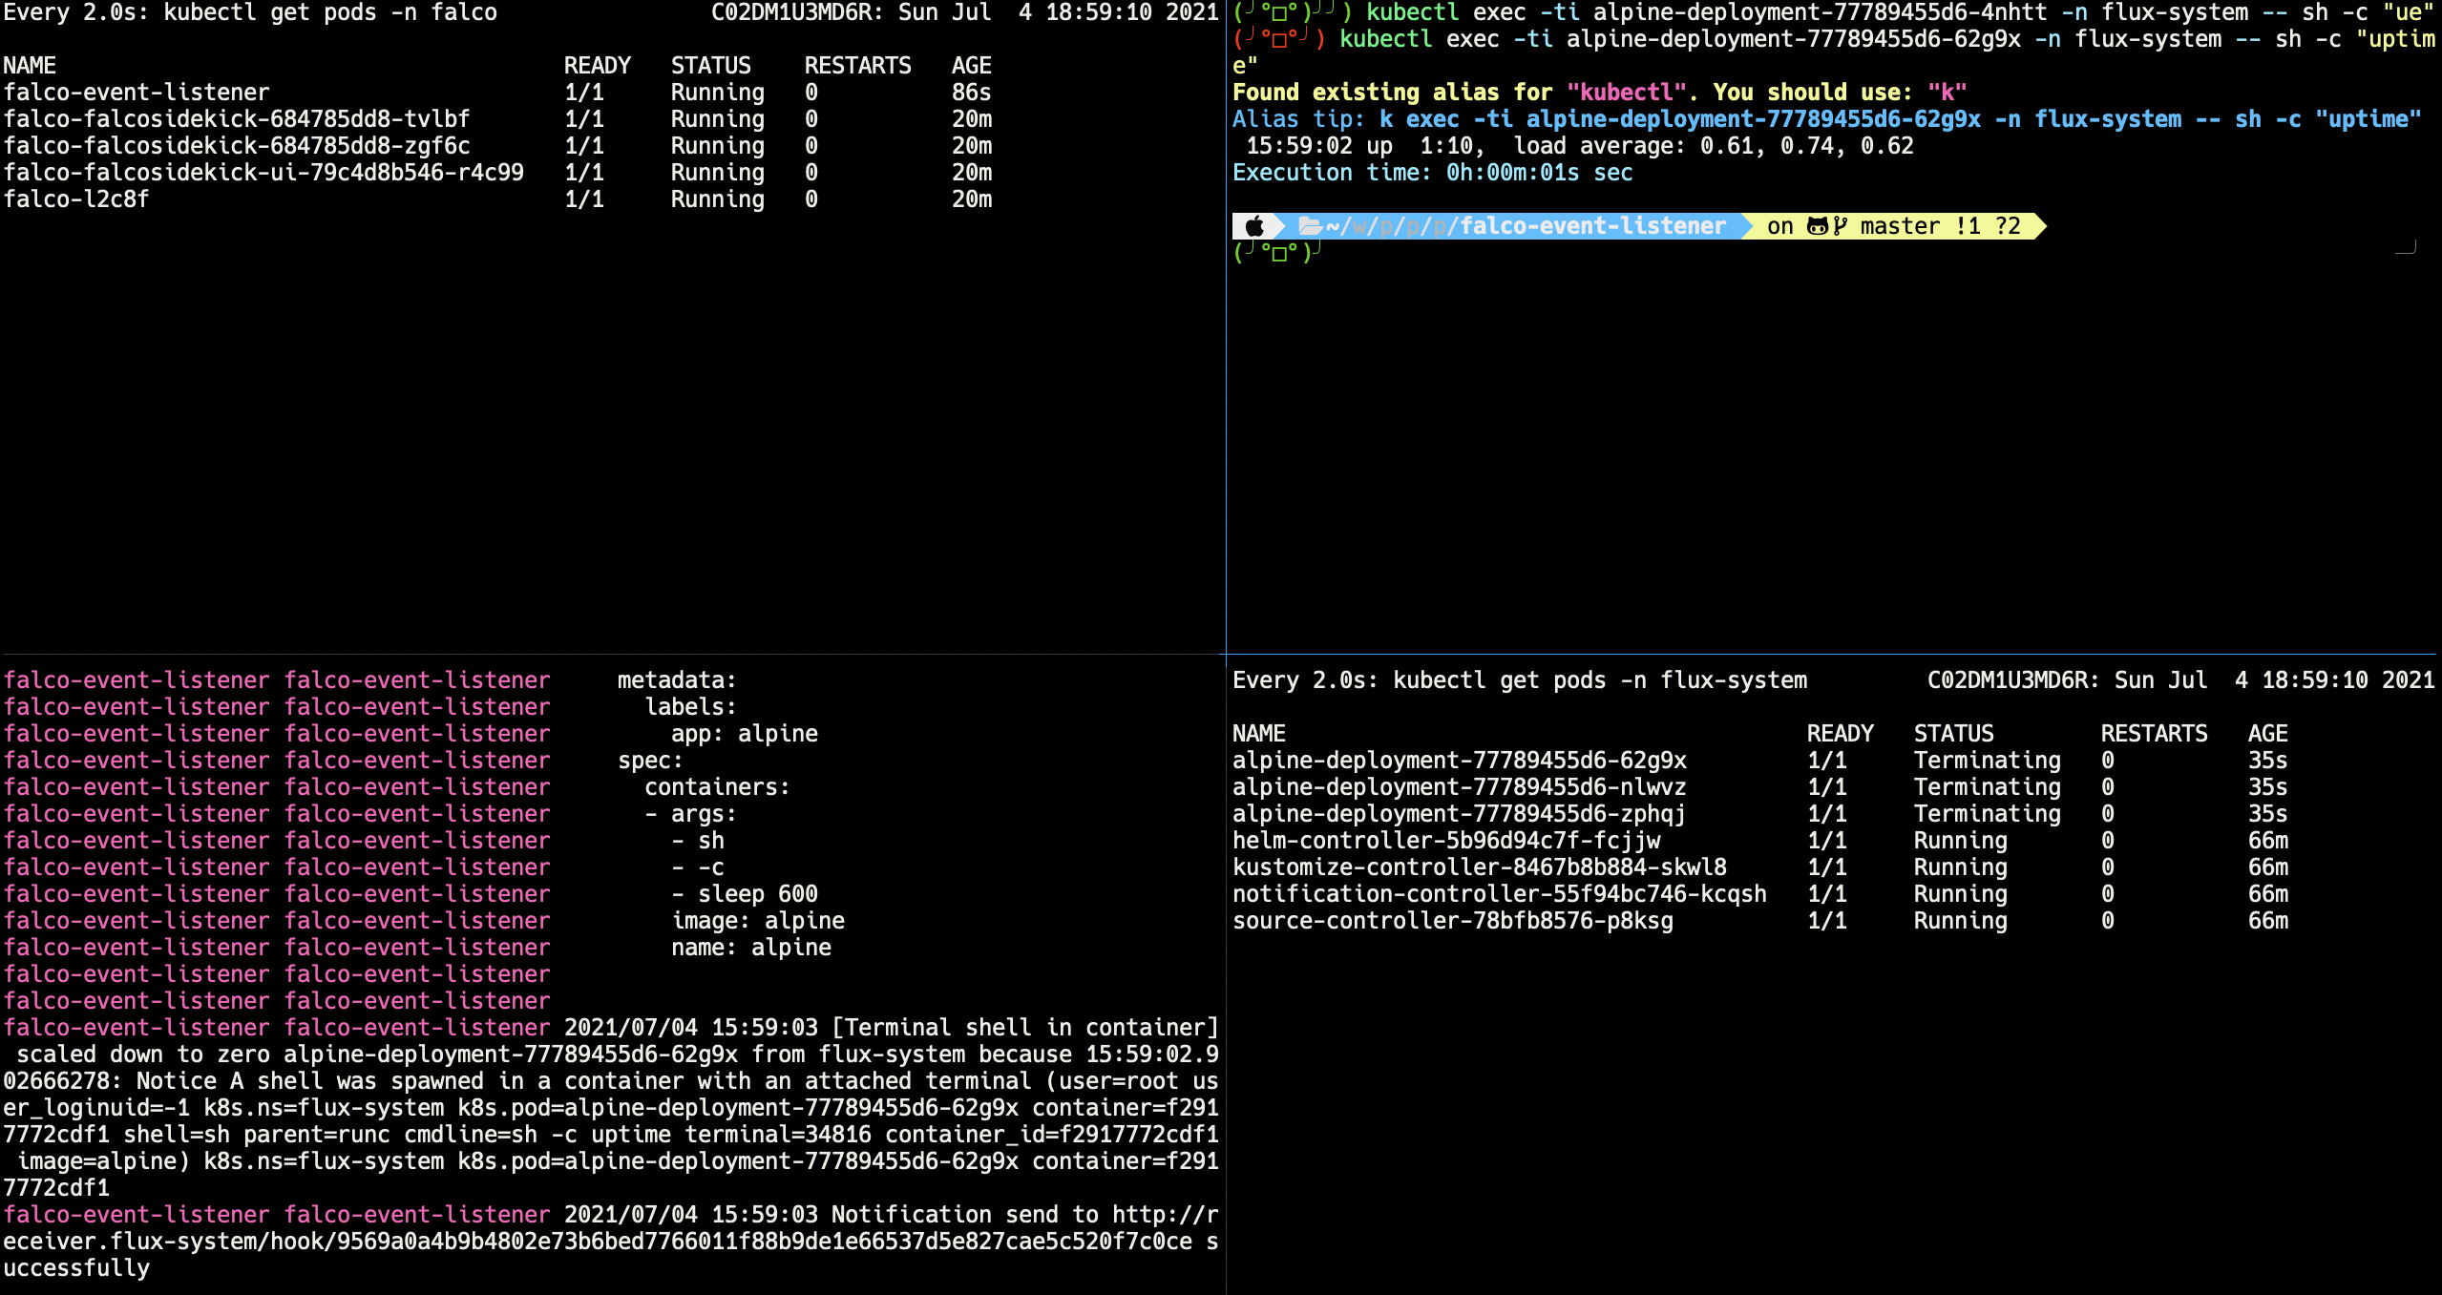Click the red kaomoji failure prompt indicator

click(1279, 40)
